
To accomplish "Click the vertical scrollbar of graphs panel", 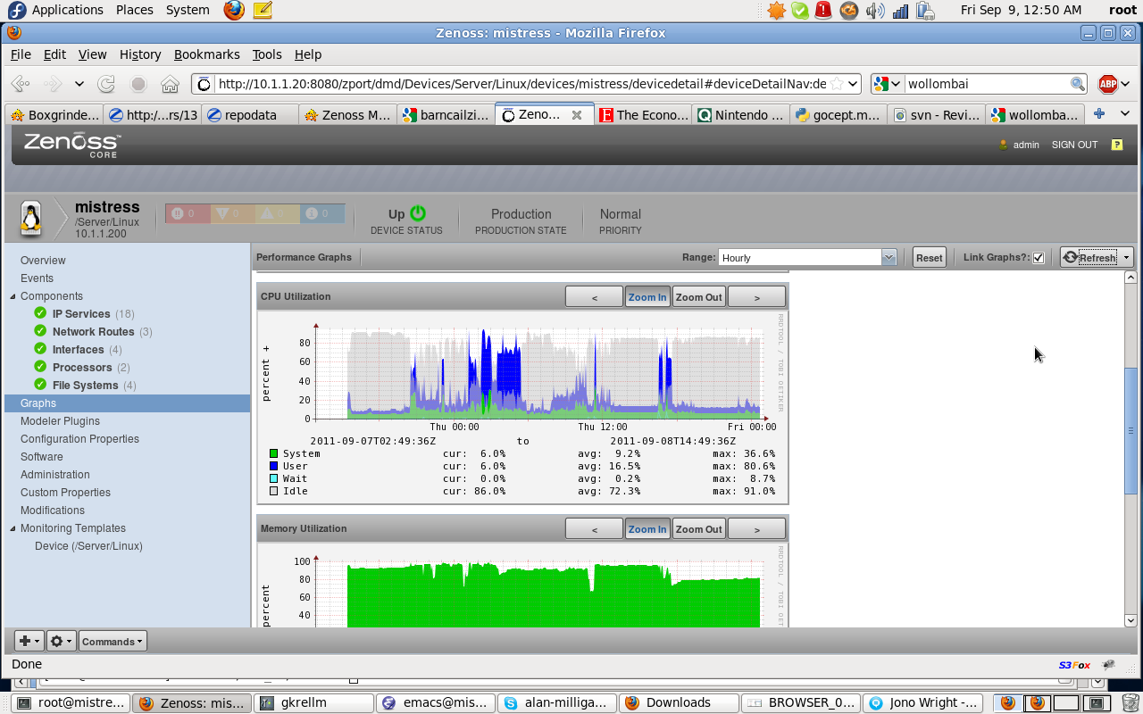I will [1130, 428].
